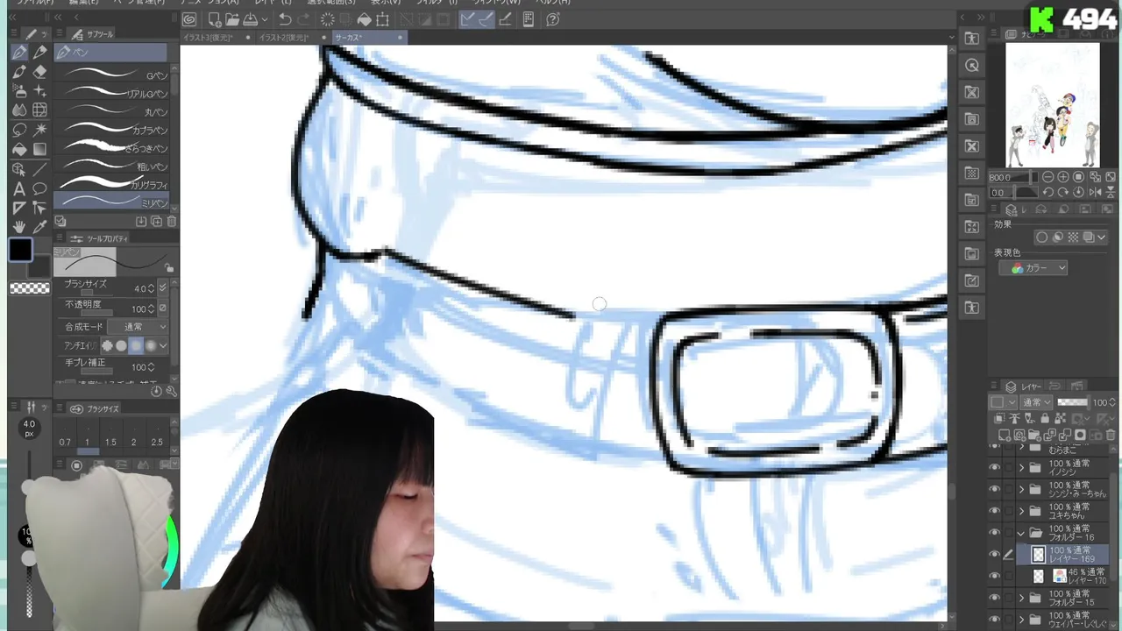Toggle visibility of レイヤー 170
1122x631 pixels.
point(994,577)
